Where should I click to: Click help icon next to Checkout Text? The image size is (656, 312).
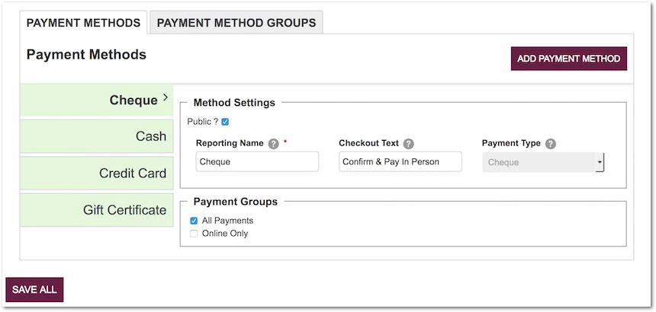(409, 144)
